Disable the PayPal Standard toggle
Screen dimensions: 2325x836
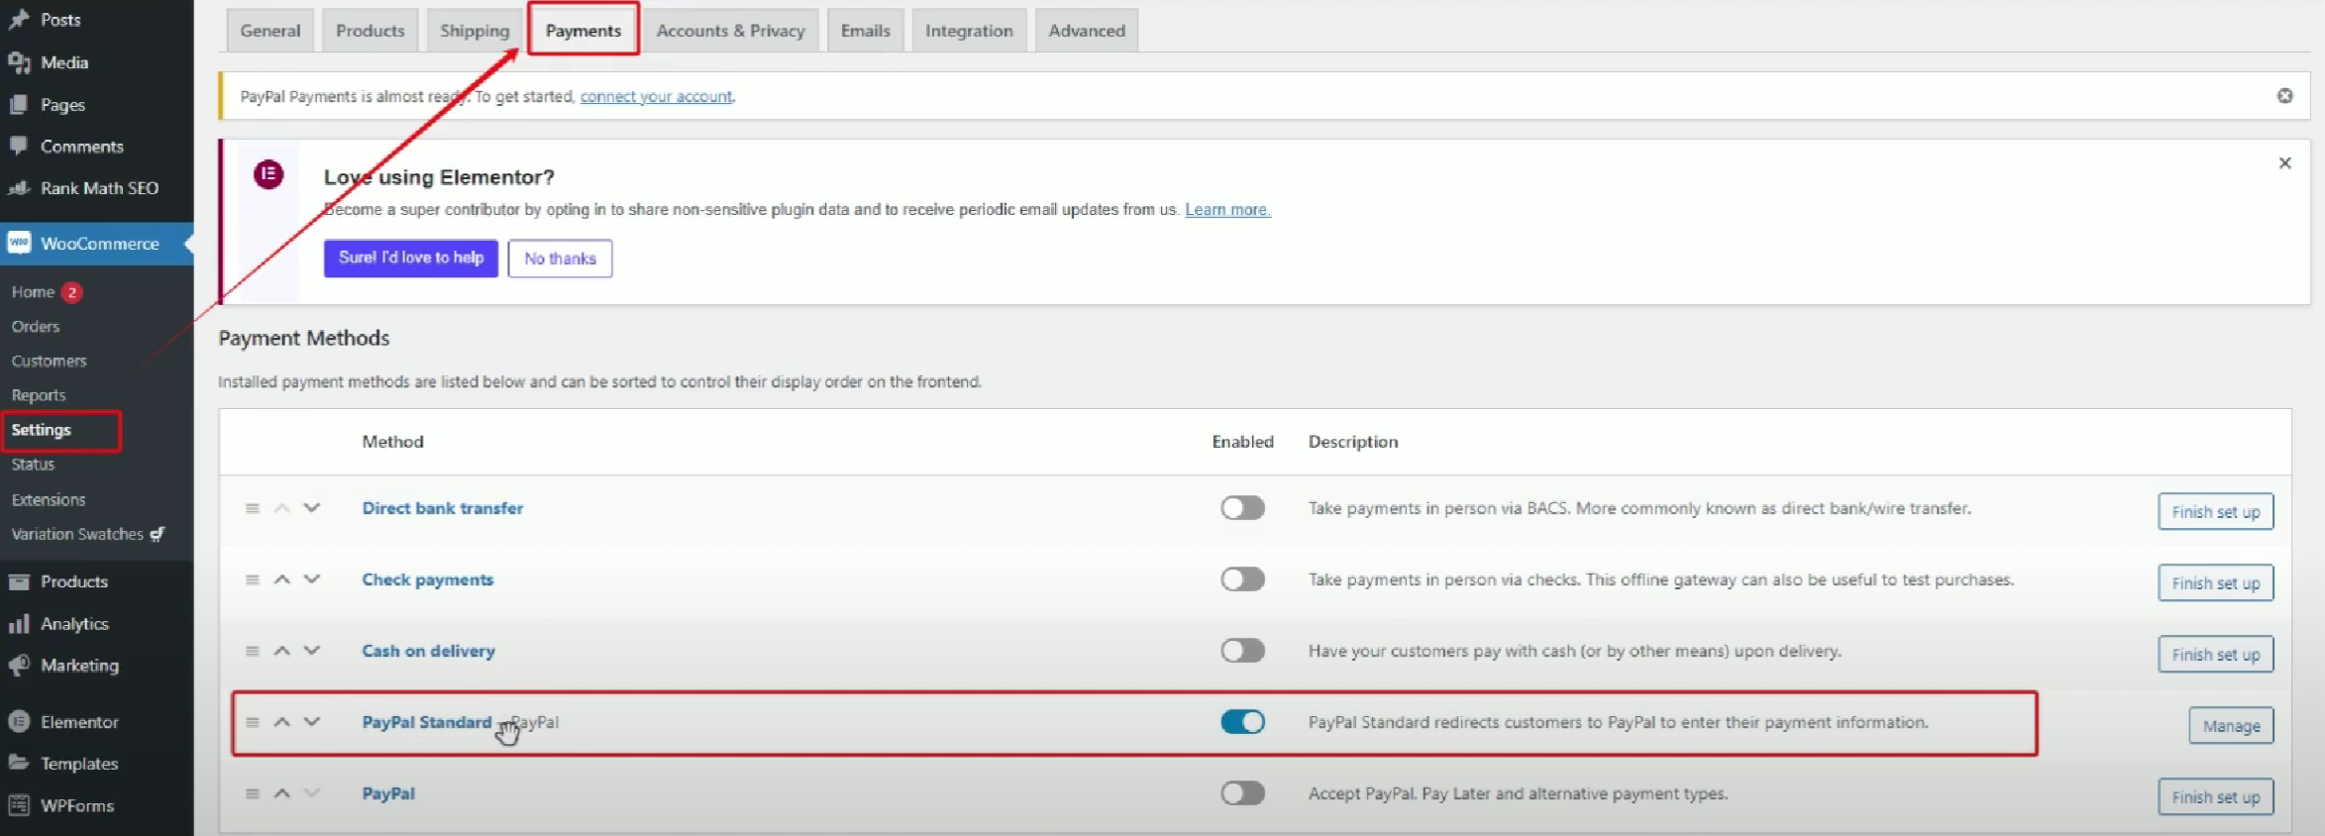[1242, 722]
